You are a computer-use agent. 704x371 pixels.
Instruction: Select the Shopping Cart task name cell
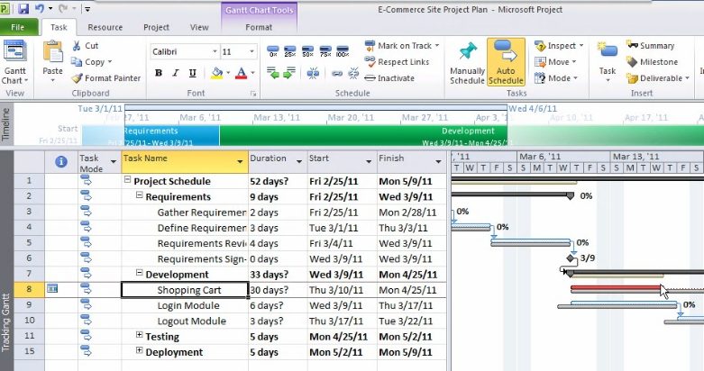click(x=185, y=290)
